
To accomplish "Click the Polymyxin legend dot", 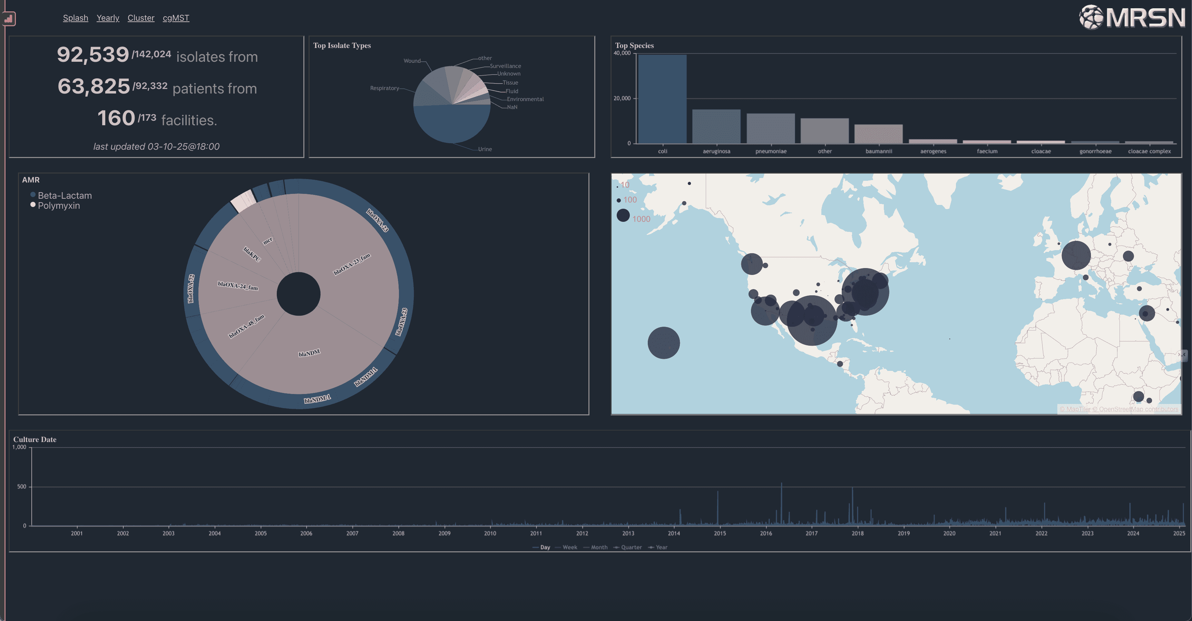I will point(33,205).
